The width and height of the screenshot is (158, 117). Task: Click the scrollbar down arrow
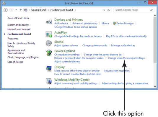pyautogui.click(x=155, y=87)
